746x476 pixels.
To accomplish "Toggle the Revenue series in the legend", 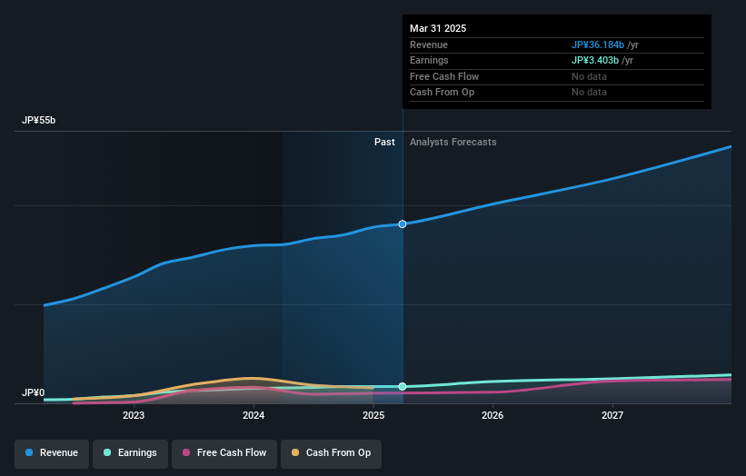I will pyautogui.click(x=52, y=453).
